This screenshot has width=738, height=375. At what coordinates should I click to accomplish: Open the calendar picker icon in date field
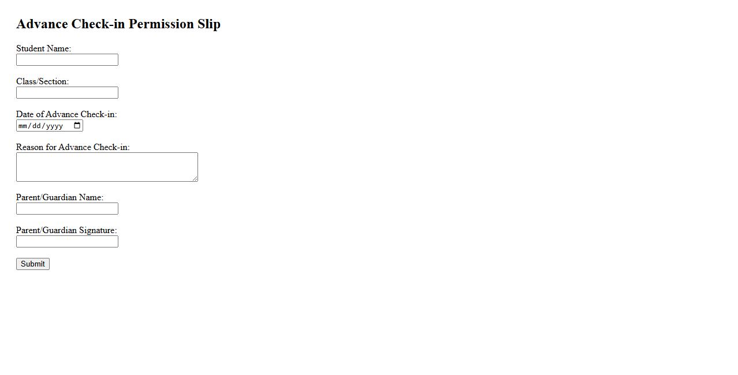tap(77, 126)
